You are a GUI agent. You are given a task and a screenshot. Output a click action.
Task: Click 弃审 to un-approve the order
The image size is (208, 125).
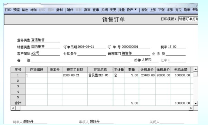point(87,10)
